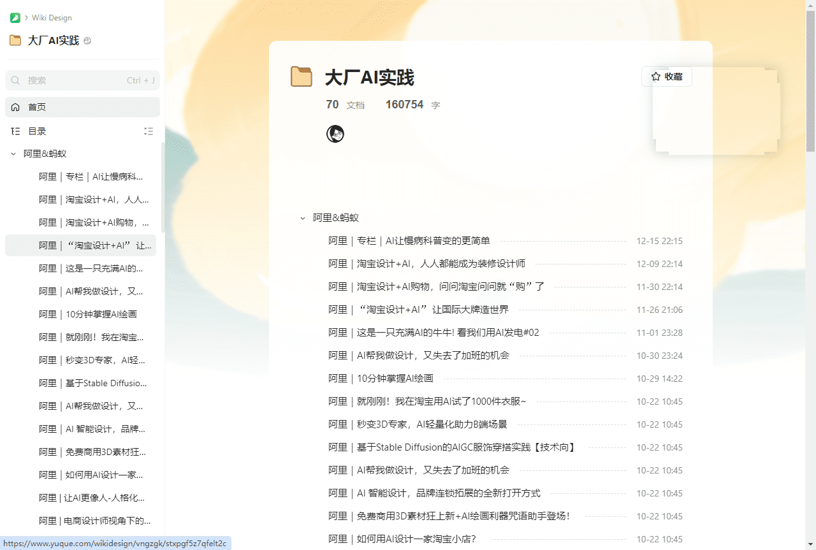
Task: Click the collapse-all list icon right of 目录
Action: tap(149, 131)
